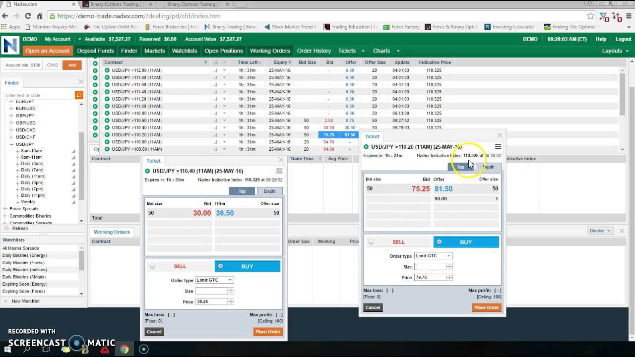
Task: Expand the Forex Spreads tree node
Action: coord(5,209)
